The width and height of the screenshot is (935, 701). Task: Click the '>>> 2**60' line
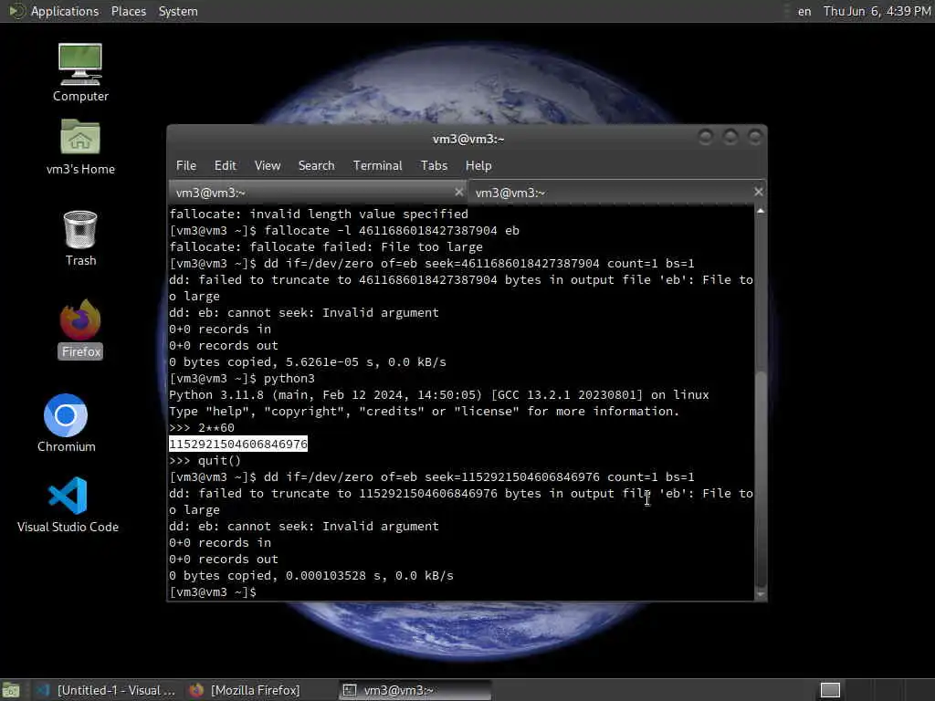click(202, 428)
